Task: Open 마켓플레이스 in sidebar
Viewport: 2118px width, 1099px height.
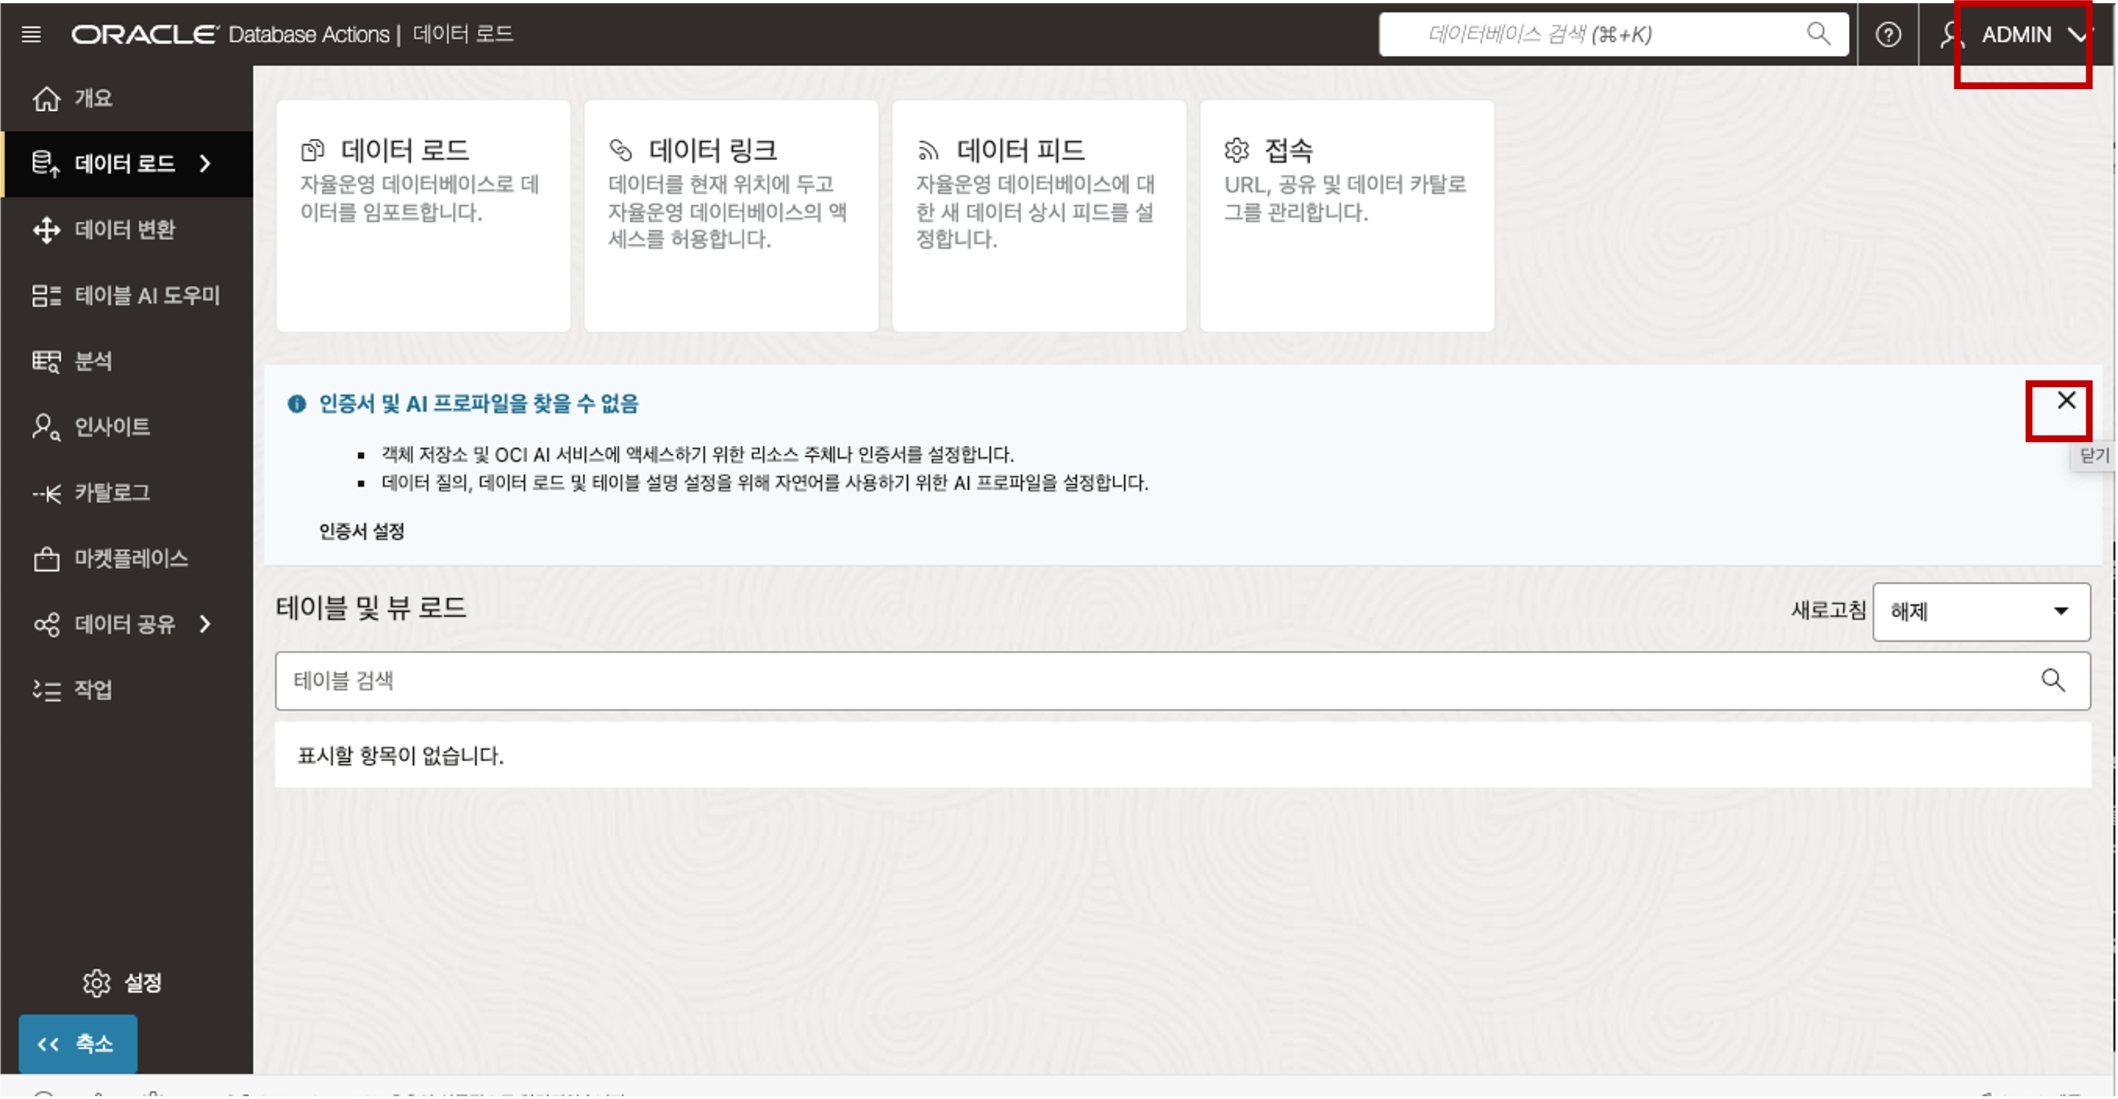Action: click(130, 558)
